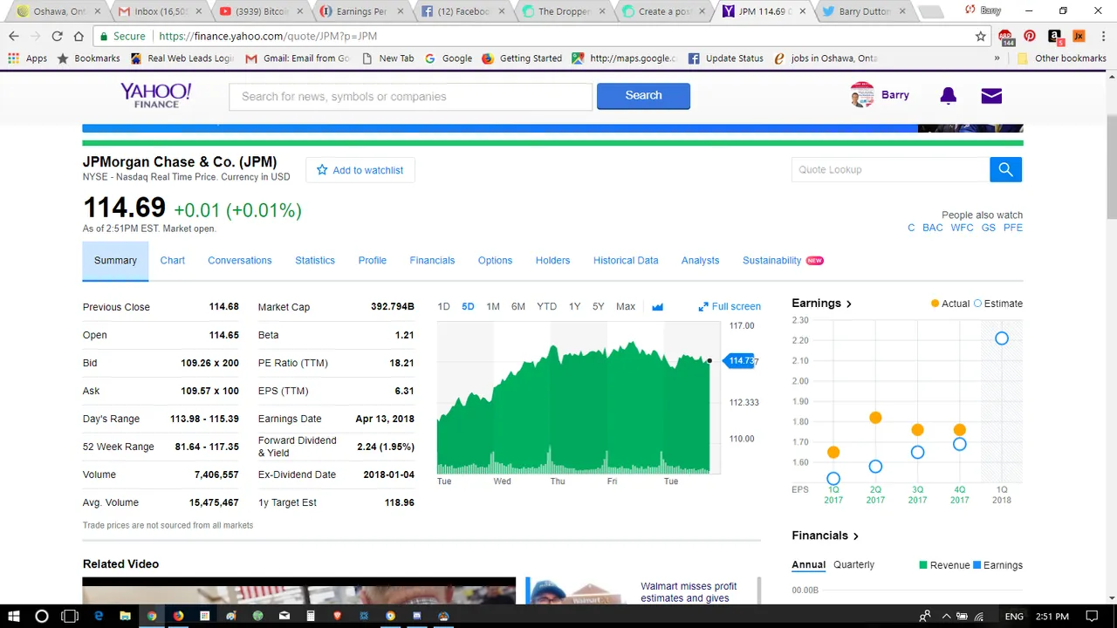Open the Pinterest extension icon

click(1030, 36)
